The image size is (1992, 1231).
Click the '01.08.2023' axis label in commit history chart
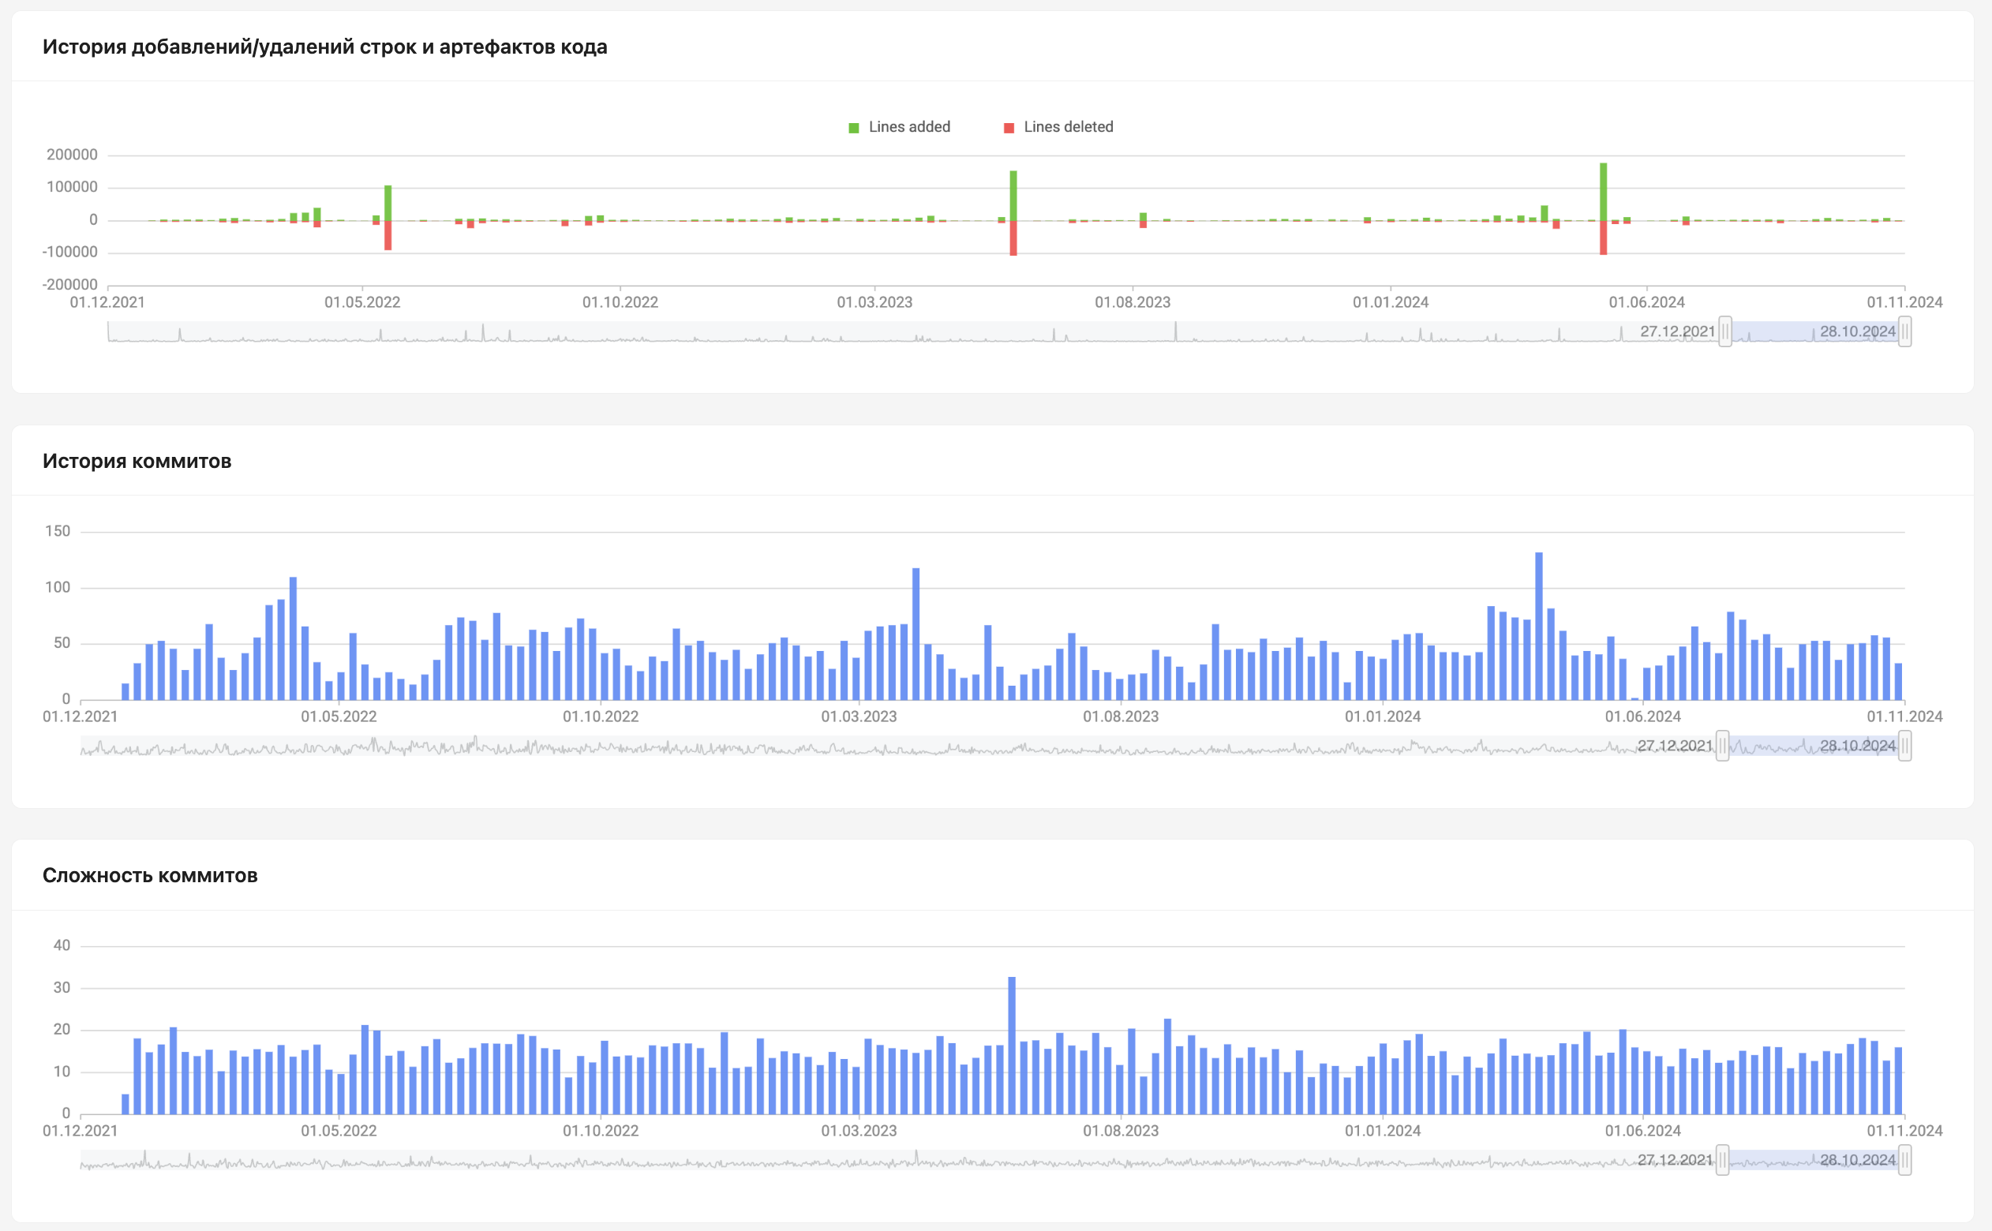tap(1121, 717)
